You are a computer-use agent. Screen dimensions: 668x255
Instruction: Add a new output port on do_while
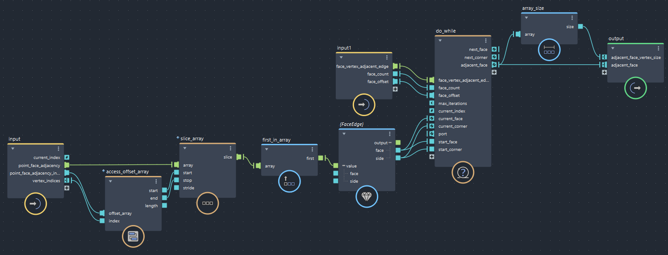click(494, 72)
